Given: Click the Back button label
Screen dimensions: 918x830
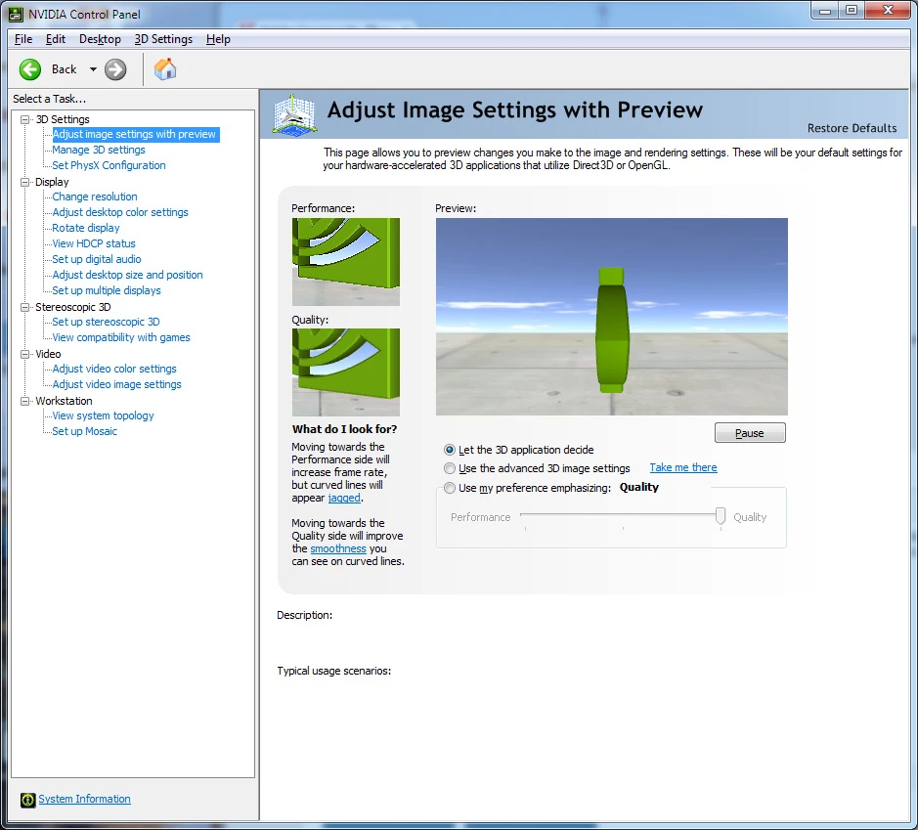Looking at the screenshot, I should tap(64, 69).
